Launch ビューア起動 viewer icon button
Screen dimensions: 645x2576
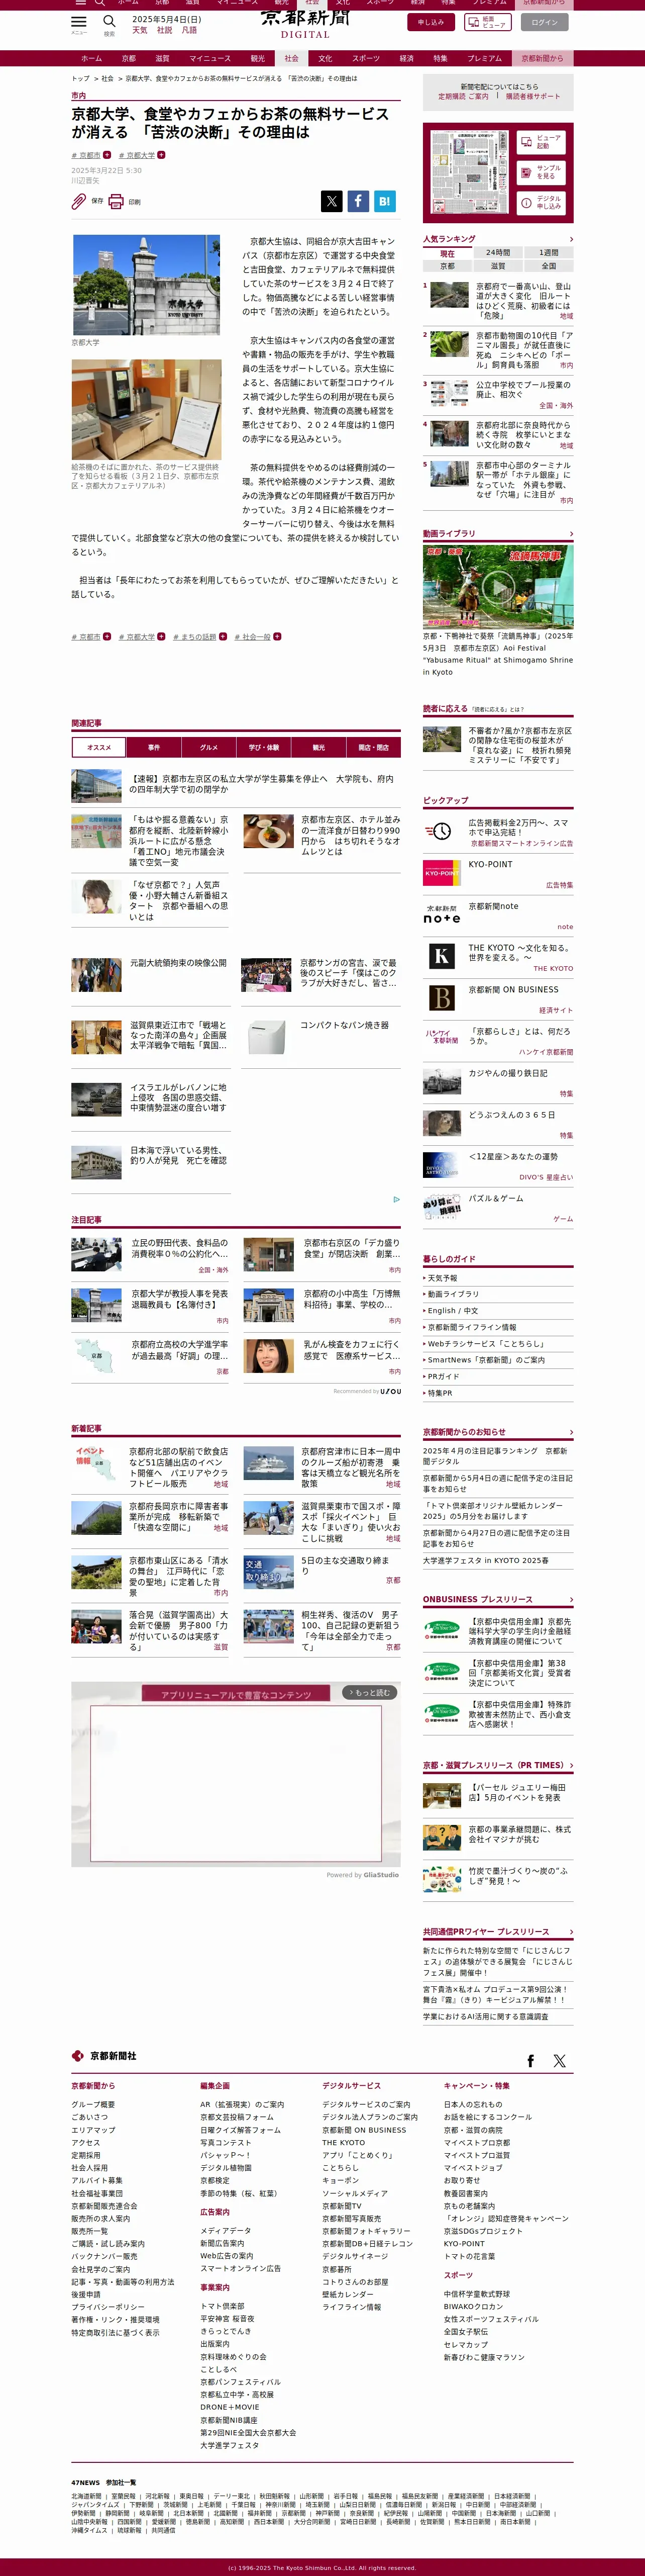(x=542, y=142)
